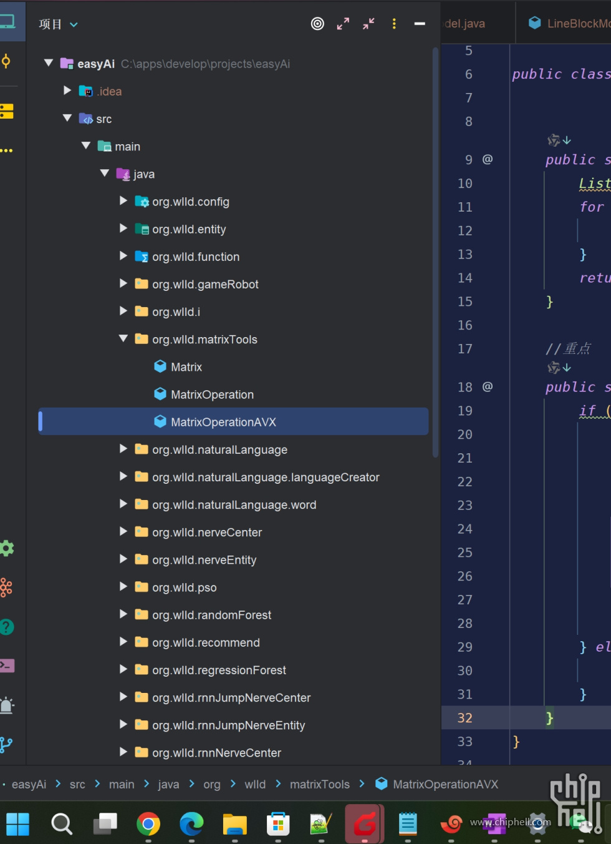Open the green gear tool window
Screen dimensions: 611x844
coord(6,548)
